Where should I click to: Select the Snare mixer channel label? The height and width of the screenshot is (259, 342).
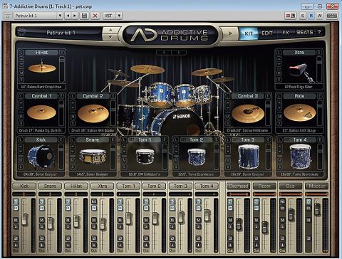point(50,186)
